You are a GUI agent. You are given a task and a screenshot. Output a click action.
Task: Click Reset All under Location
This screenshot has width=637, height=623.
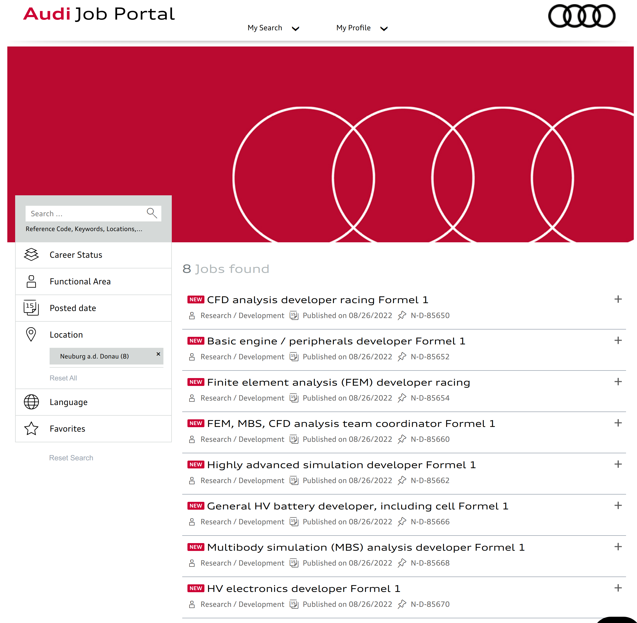tap(63, 378)
